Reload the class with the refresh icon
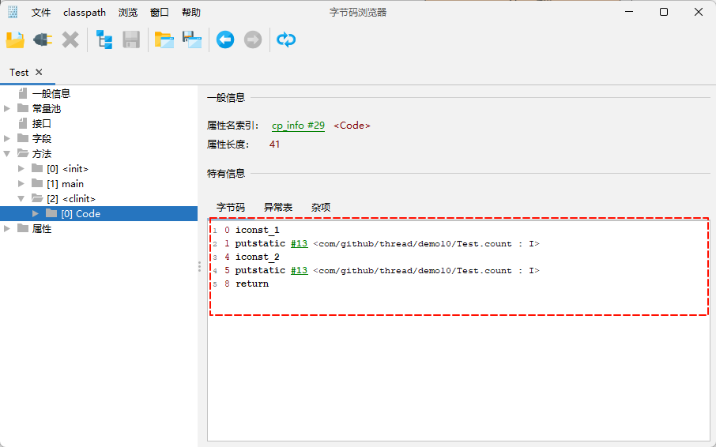The image size is (716, 447). click(286, 39)
